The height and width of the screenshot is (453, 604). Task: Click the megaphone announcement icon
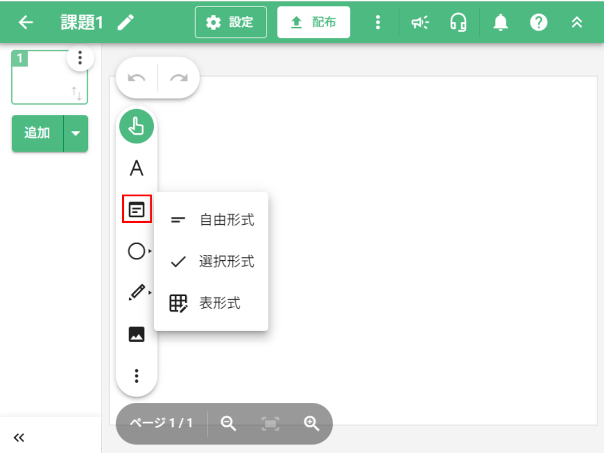click(420, 22)
